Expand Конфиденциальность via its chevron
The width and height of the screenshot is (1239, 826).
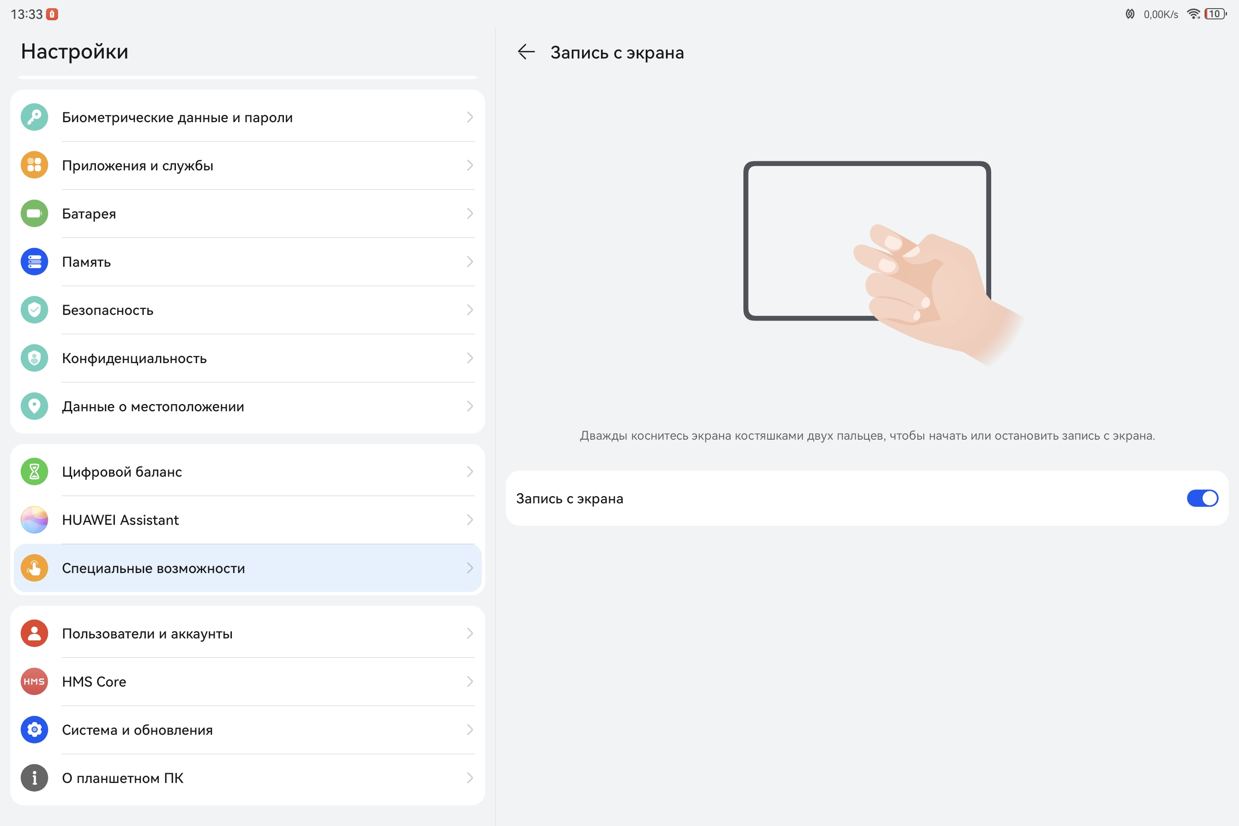tap(469, 358)
